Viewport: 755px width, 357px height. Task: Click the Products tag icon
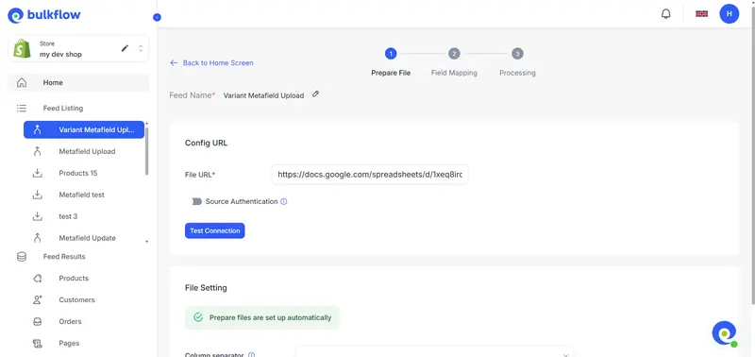click(x=38, y=278)
